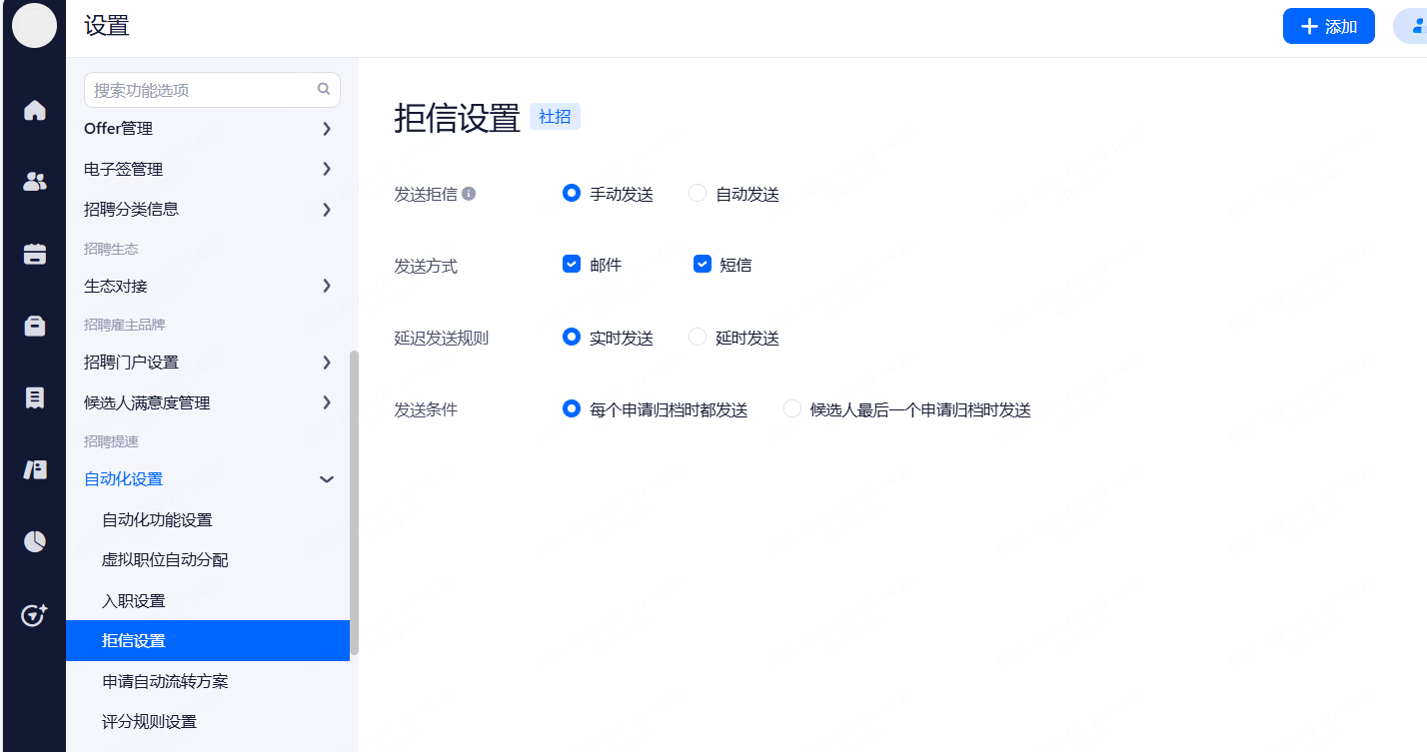Click the pie chart reports icon

[35, 541]
